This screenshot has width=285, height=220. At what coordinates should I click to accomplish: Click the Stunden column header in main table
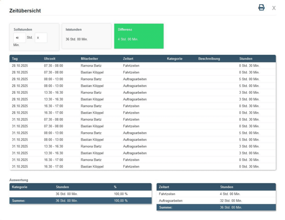tap(246, 59)
